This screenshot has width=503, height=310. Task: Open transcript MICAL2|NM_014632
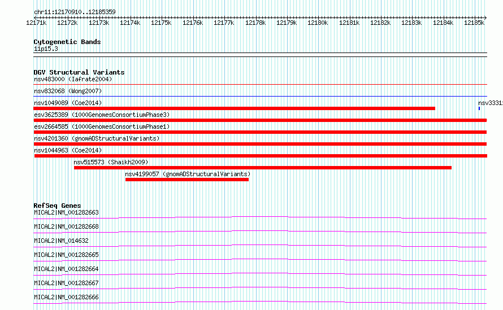point(61,241)
